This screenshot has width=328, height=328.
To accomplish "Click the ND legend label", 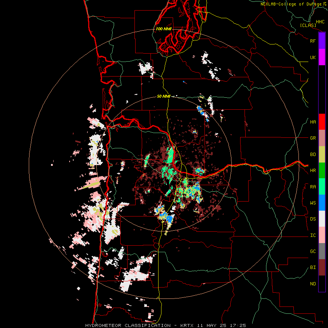I will tap(313, 284).
